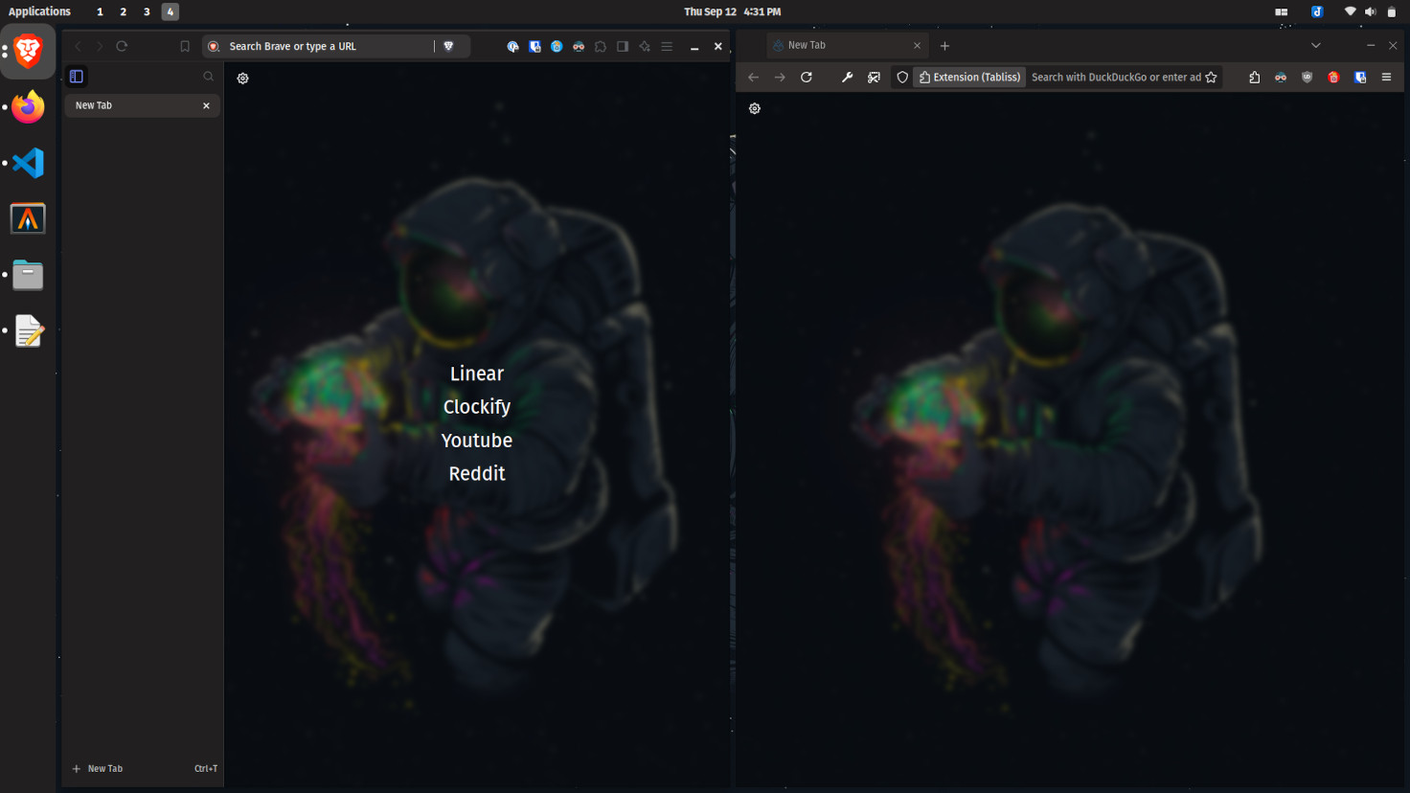
Task: Toggle vertical tabs panel in Brave
Action: pos(77,77)
